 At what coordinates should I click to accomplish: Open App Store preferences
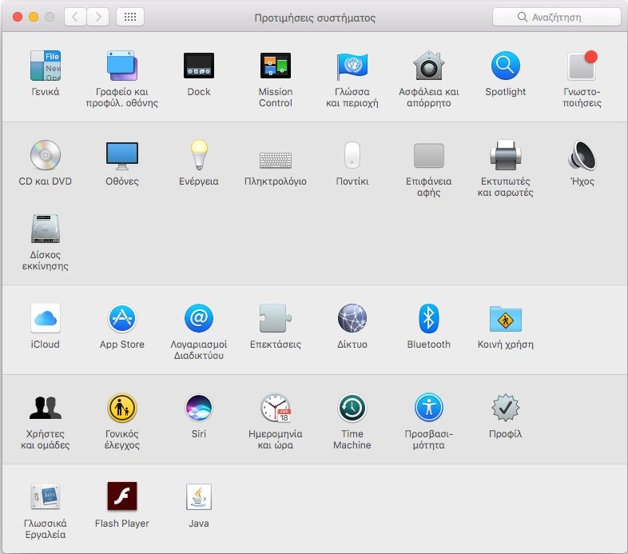[x=122, y=318]
